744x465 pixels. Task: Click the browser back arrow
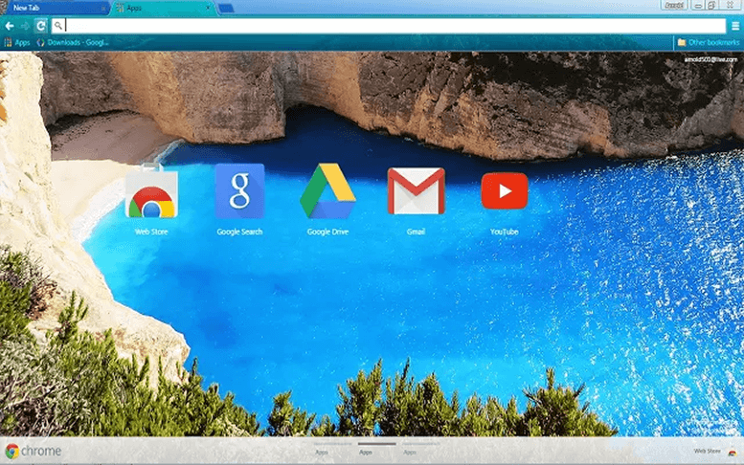10,26
